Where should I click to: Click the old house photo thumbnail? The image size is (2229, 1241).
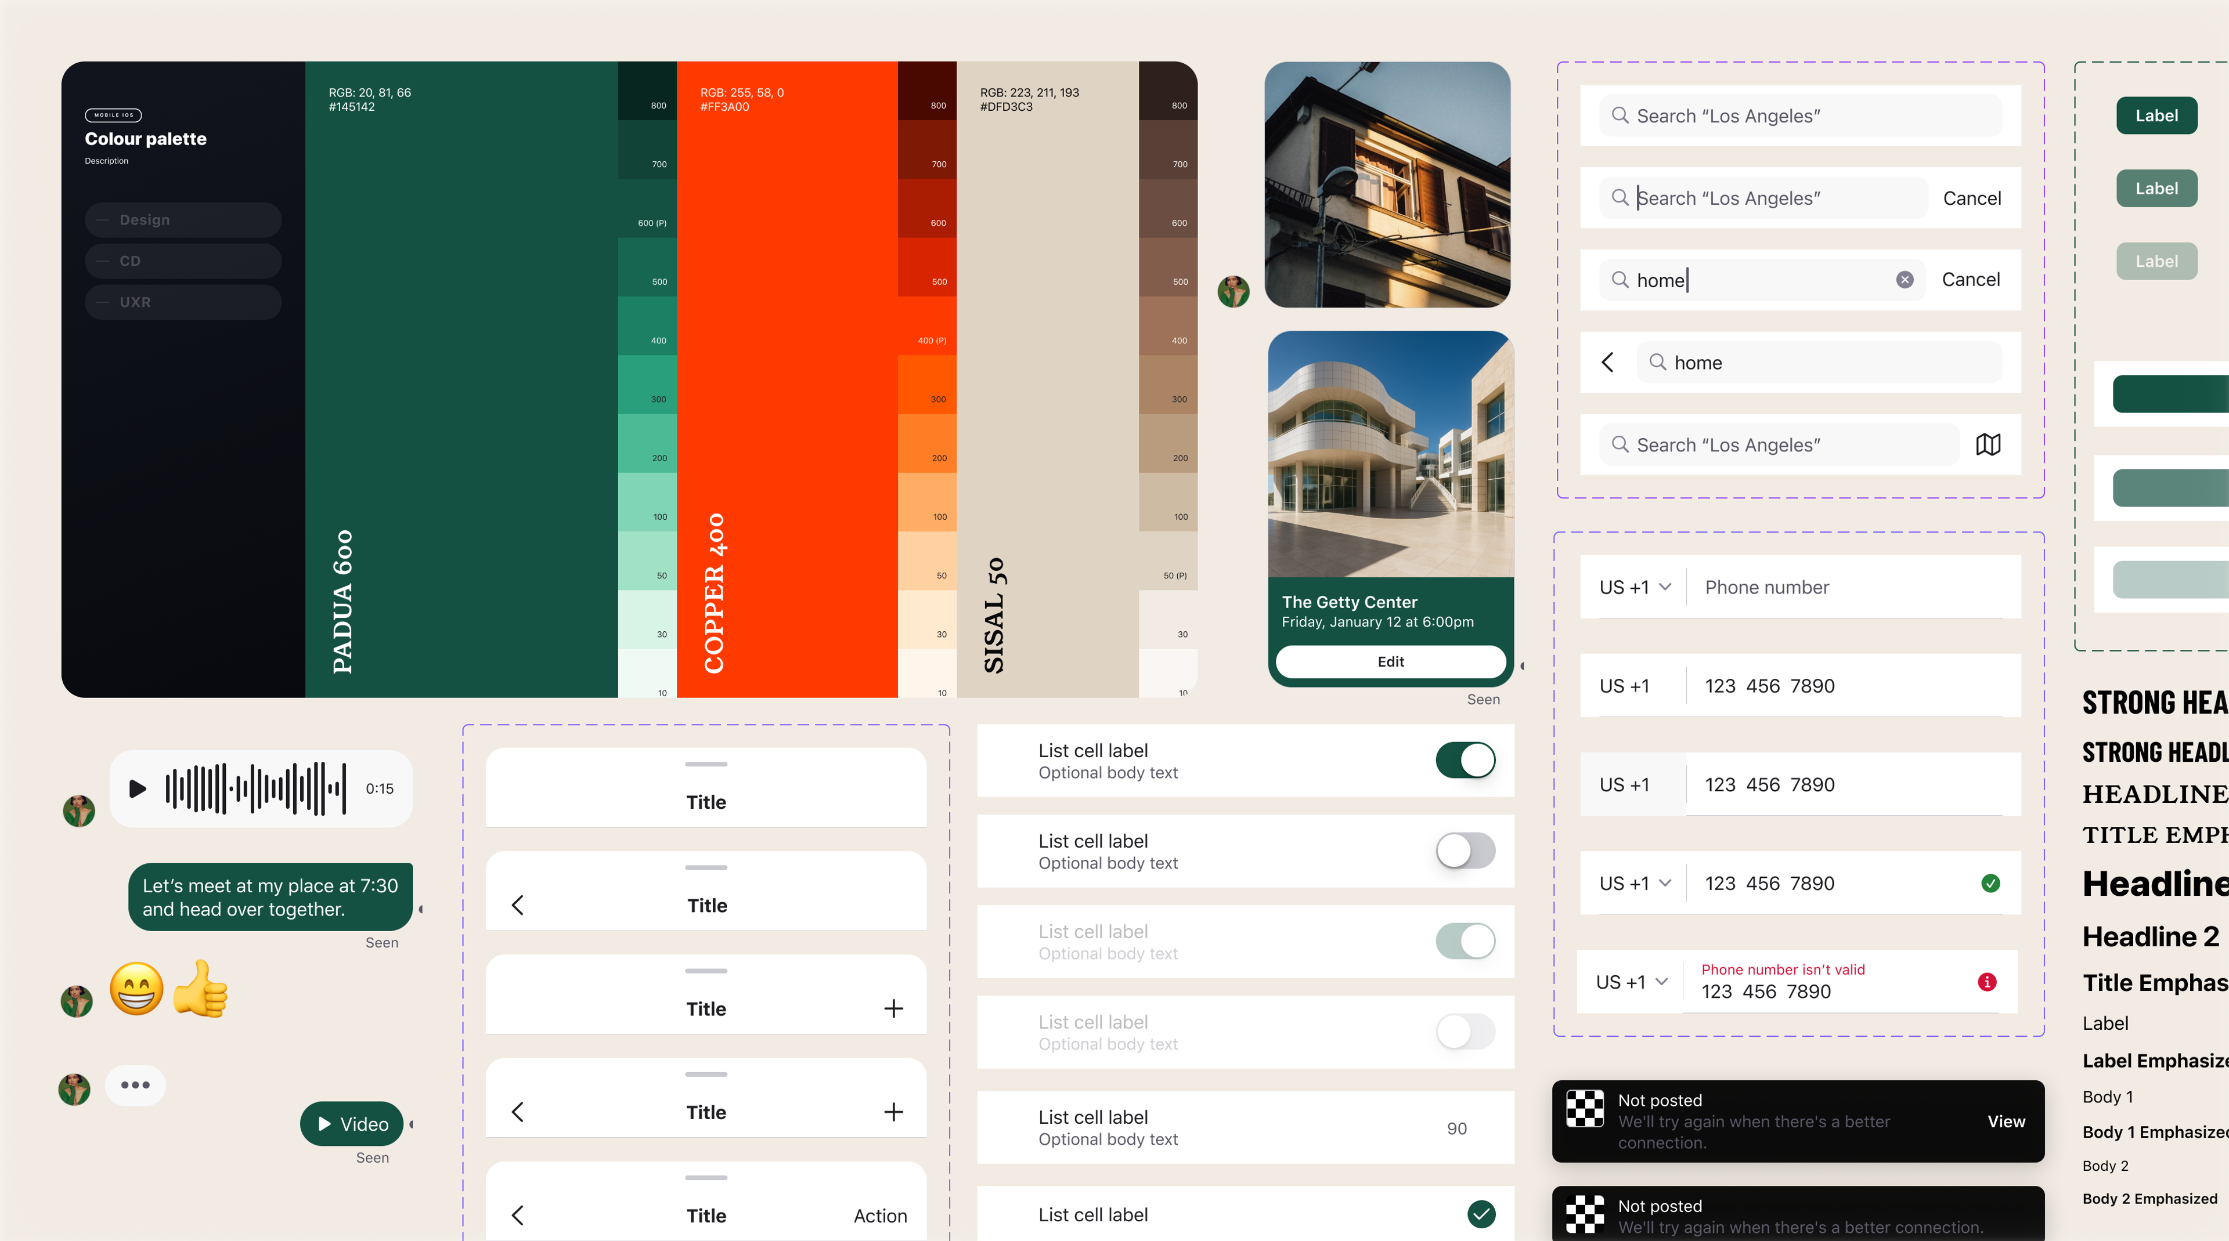(1387, 184)
